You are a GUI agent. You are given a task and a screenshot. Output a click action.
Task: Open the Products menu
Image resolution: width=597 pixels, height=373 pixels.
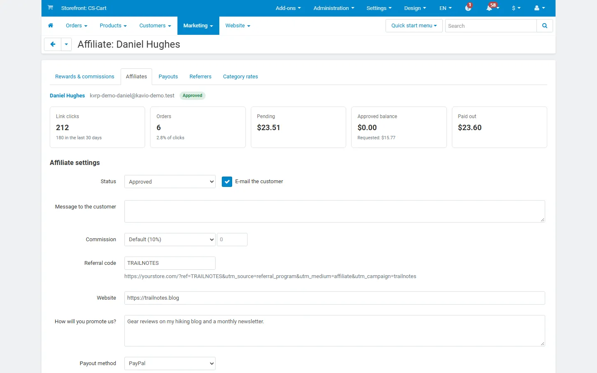(x=113, y=26)
